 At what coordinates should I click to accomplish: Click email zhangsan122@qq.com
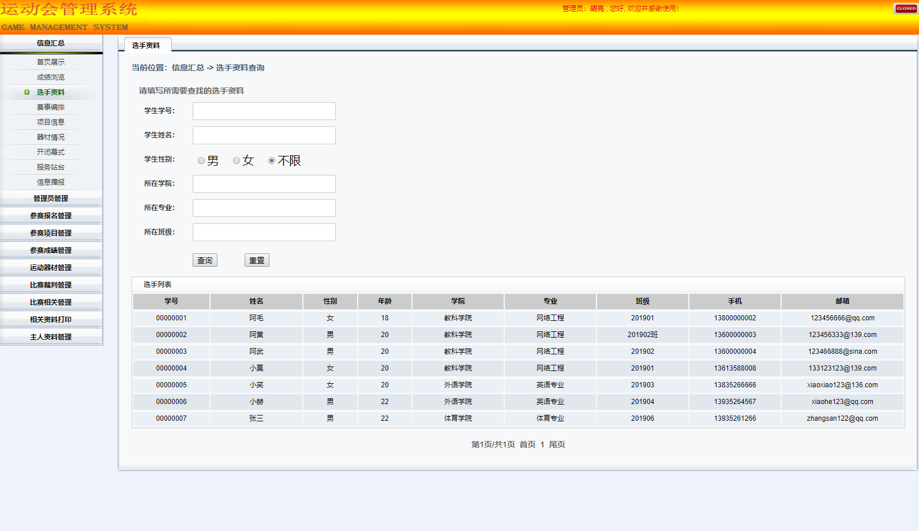(842, 418)
